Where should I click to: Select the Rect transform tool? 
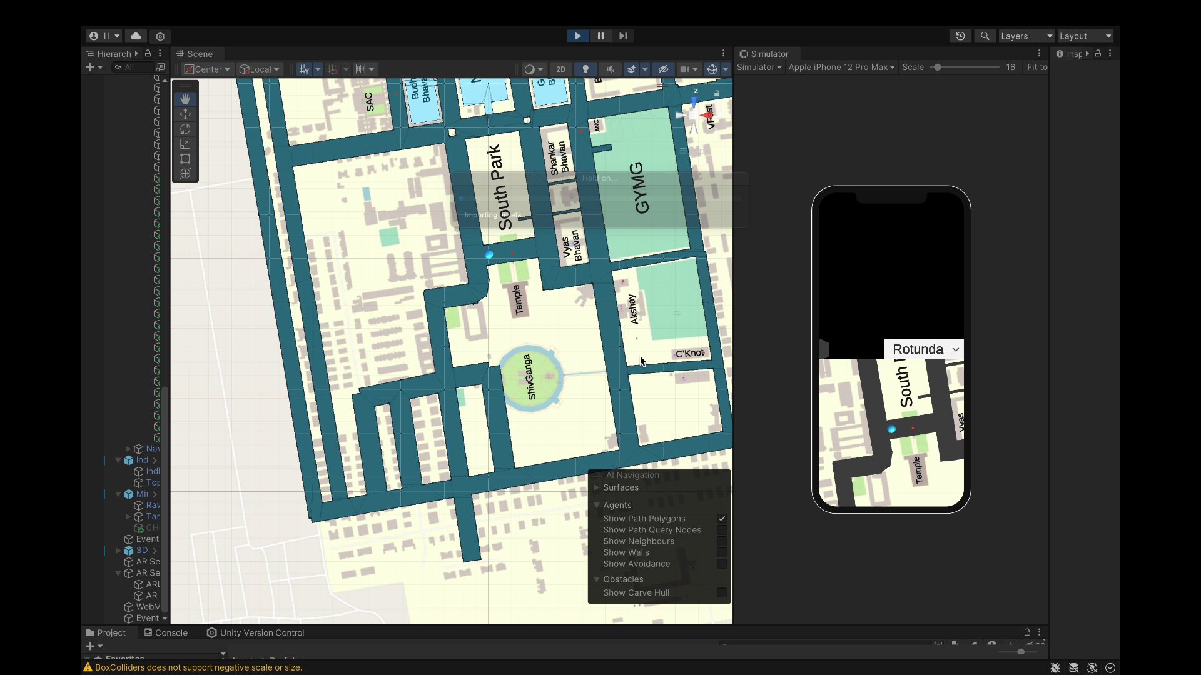[185, 159]
